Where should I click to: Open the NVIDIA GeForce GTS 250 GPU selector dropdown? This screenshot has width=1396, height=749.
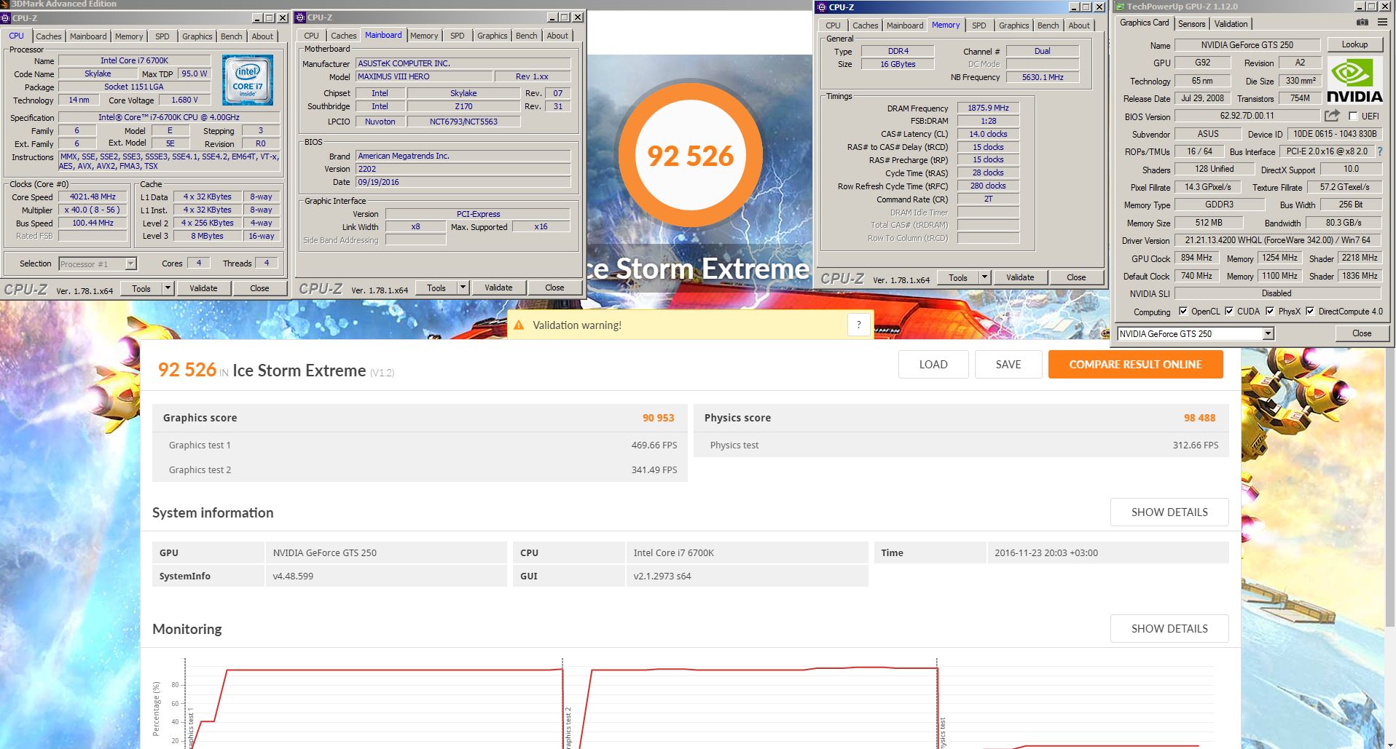point(1268,333)
